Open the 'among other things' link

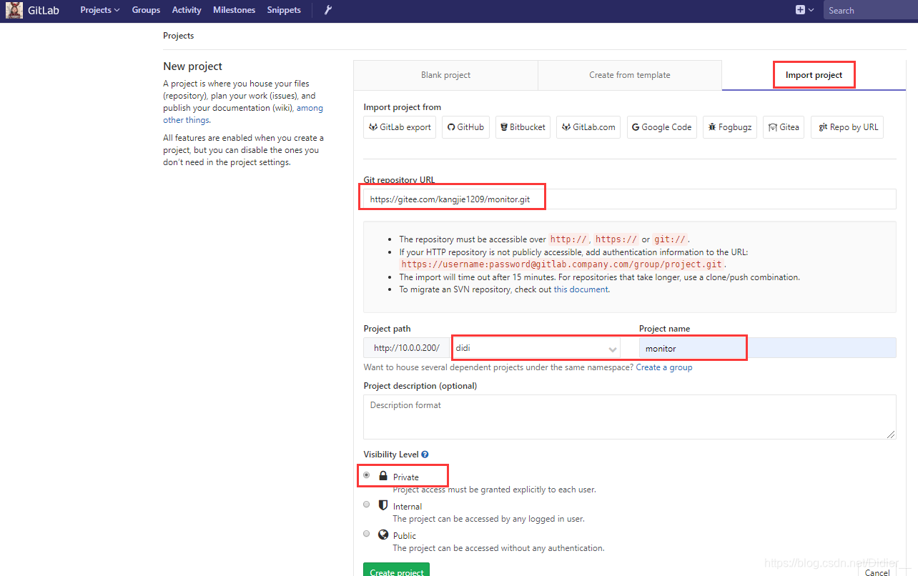[x=243, y=114]
